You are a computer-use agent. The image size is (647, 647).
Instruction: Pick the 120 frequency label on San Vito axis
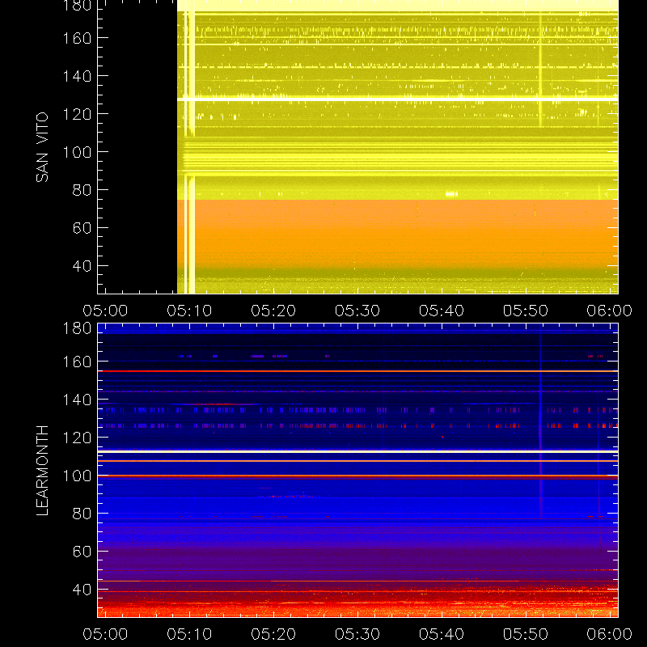coord(77,114)
